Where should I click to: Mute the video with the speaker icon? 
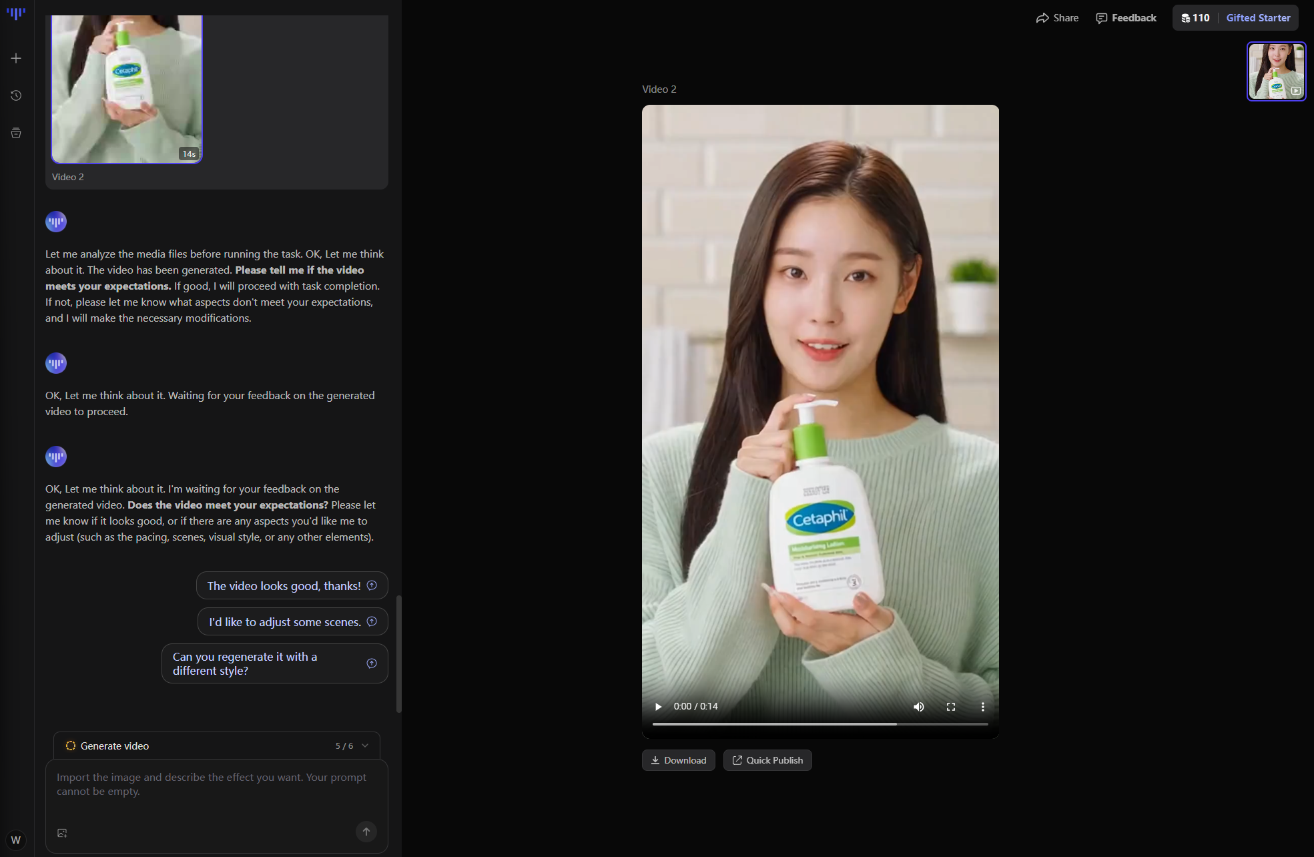coord(919,707)
